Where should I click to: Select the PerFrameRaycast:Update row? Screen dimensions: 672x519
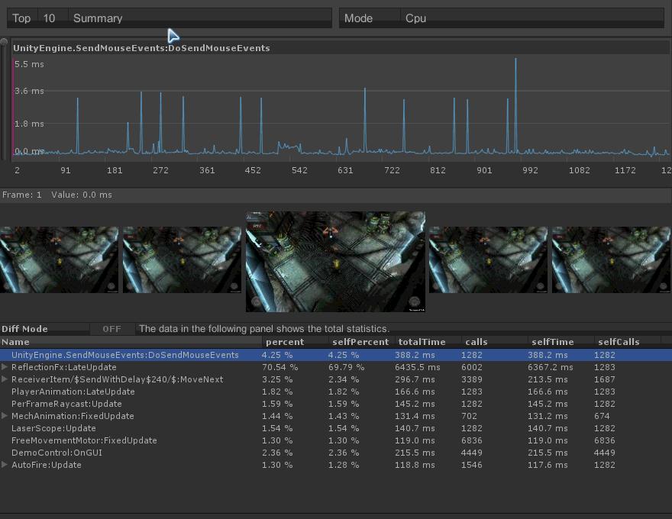click(336, 404)
